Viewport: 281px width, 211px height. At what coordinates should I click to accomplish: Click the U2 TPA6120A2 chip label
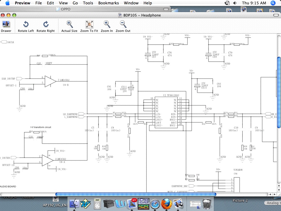(171, 95)
